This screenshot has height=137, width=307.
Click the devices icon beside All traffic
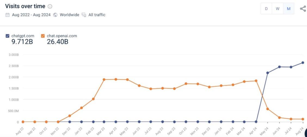[84, 15]
